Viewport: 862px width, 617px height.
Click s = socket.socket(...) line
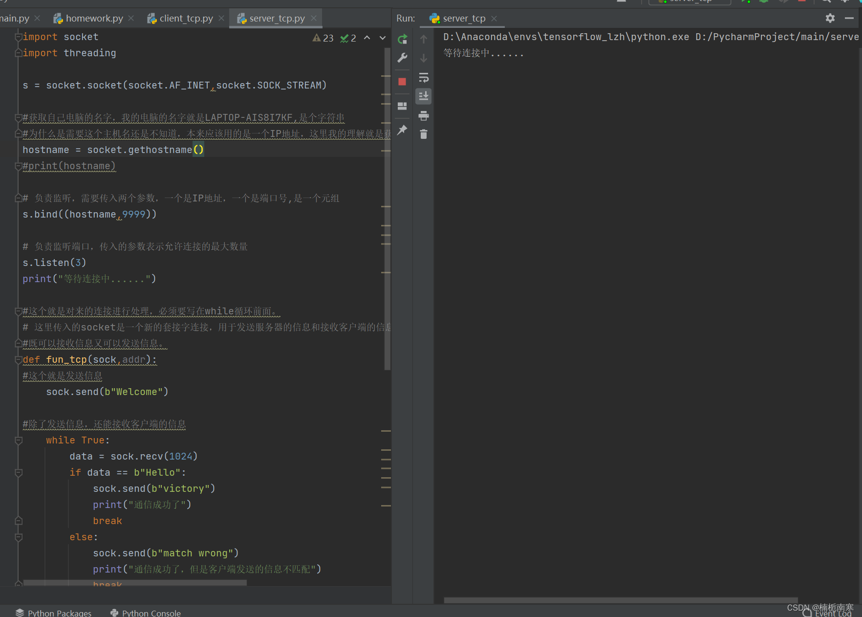click(x=174, y=85)
